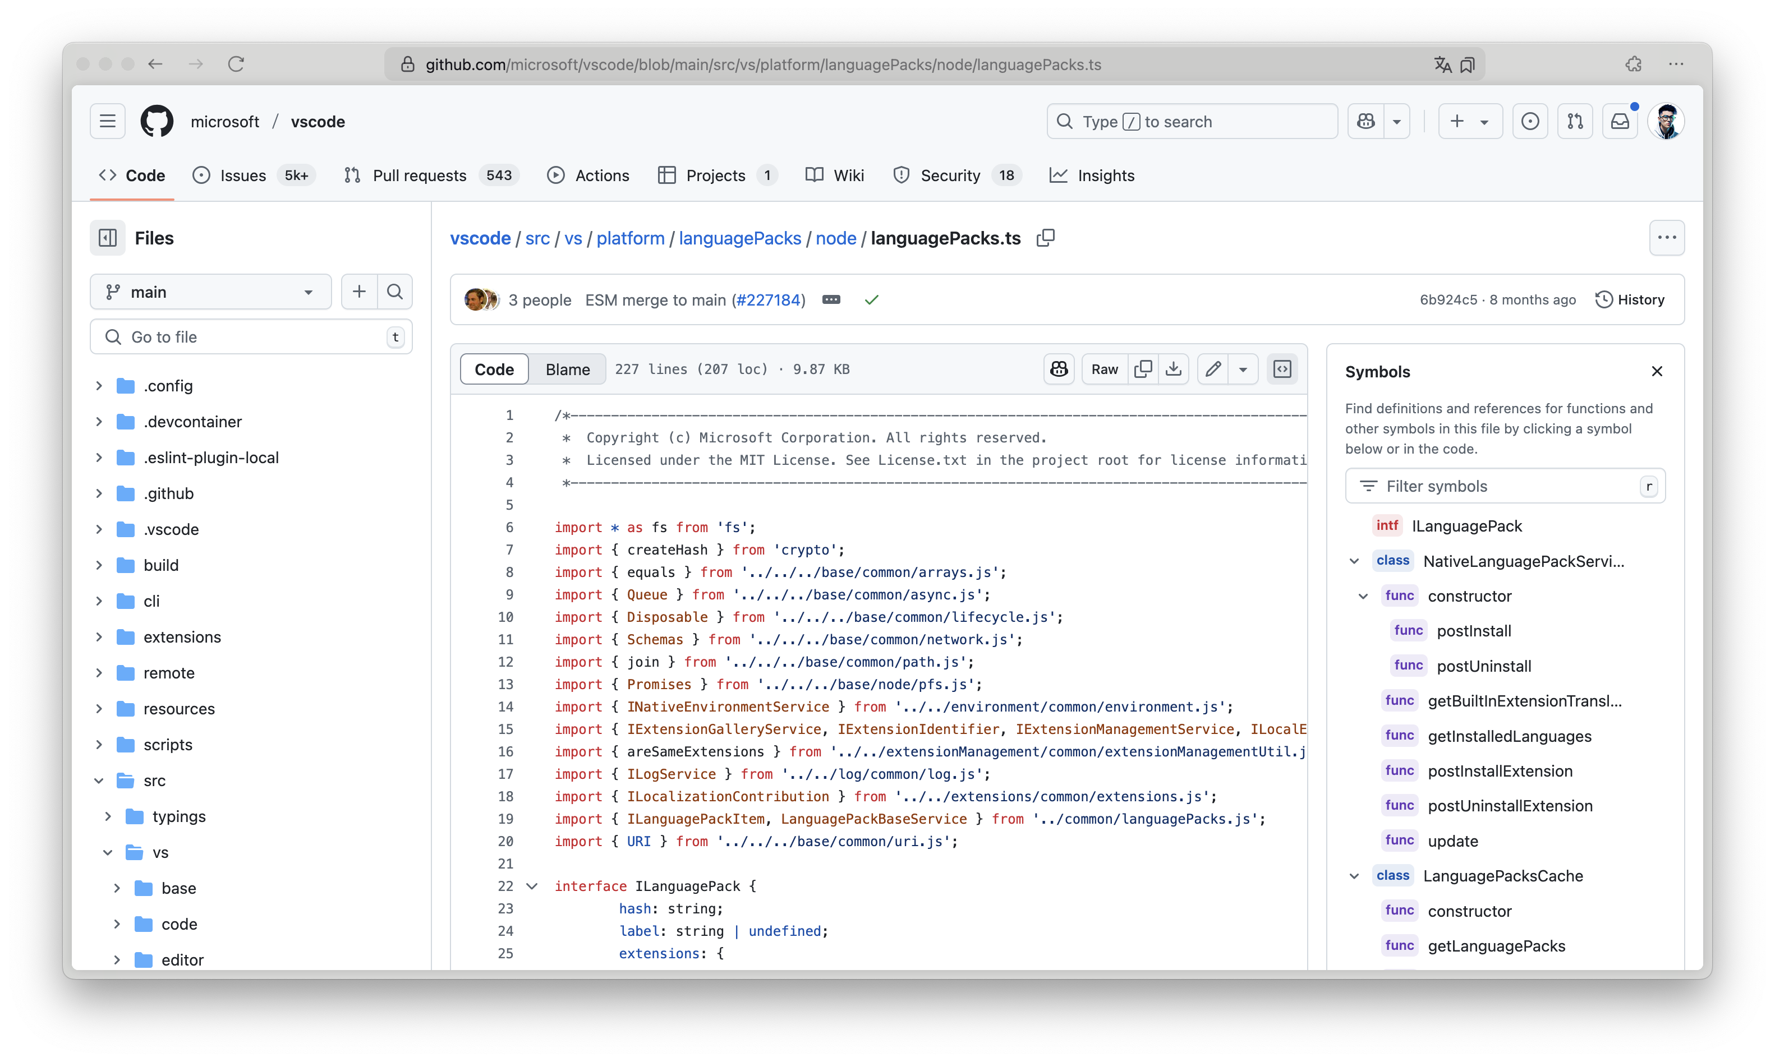
Task: Bookmark this page in address bar
Action: [1467, 64]
